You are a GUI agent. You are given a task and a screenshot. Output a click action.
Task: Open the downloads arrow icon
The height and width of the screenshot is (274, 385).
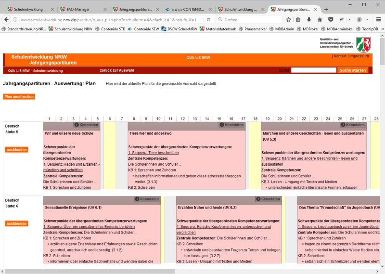(308, 20)
